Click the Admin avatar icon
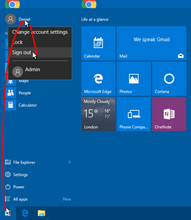Viewport: 191px width, 220px height. tap(18, 72)
